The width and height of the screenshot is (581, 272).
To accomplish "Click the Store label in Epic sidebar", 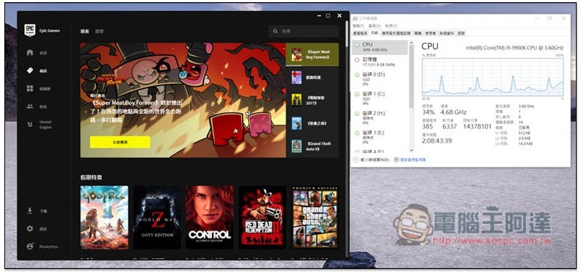I will pyautogui.click(x=44, y=70).
